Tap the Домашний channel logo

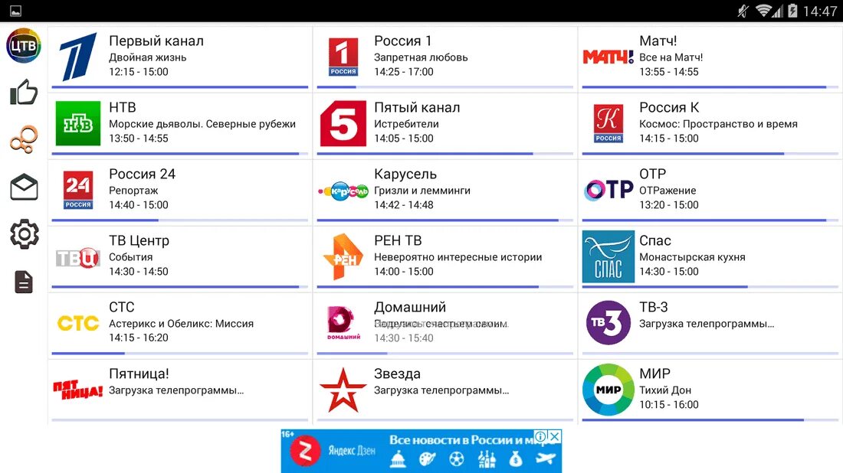tap(343, 323)
